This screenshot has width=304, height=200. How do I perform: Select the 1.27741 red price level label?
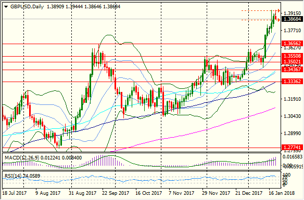pos(292,148)
